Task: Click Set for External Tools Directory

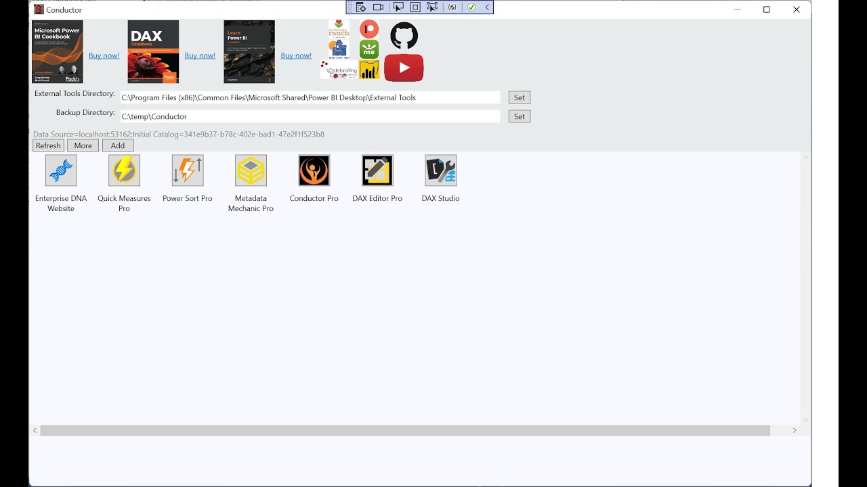Action: pyautogui.click(x=520, y=97)
